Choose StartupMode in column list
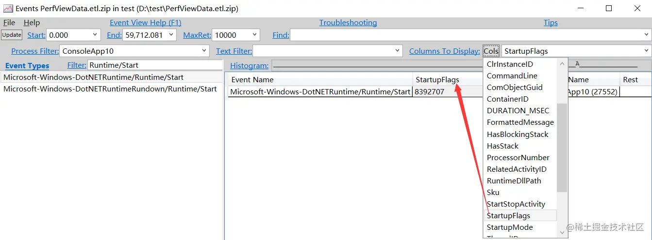Screen dimensions: 652x240 [x=520, y=227]
